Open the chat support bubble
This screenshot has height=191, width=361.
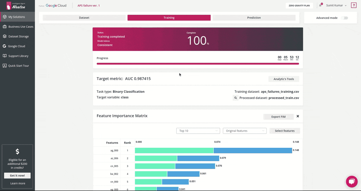[352, 182]
